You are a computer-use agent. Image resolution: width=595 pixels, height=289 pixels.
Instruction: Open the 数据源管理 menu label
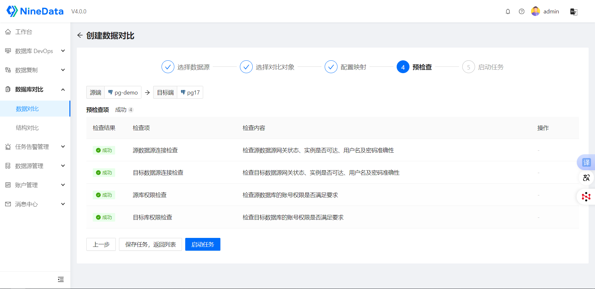[29, 166]
